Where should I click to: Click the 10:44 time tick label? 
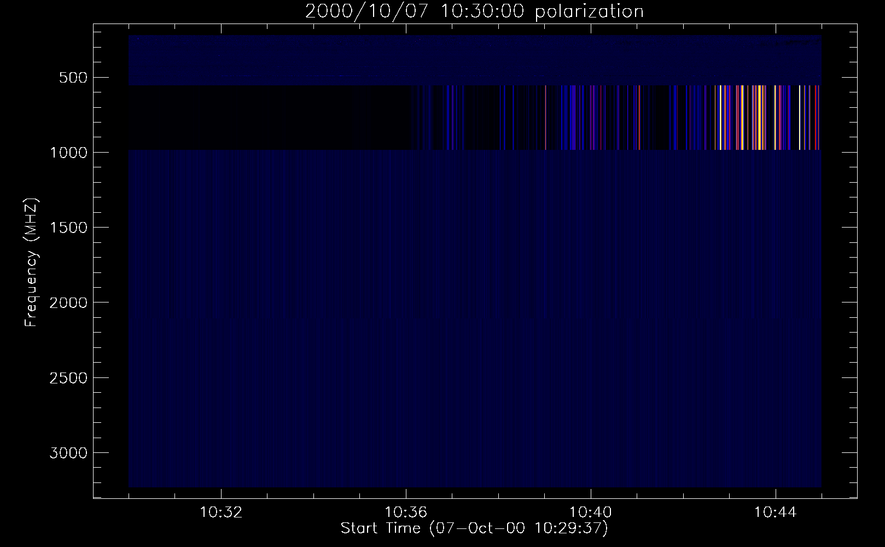(x=776, y=513)
